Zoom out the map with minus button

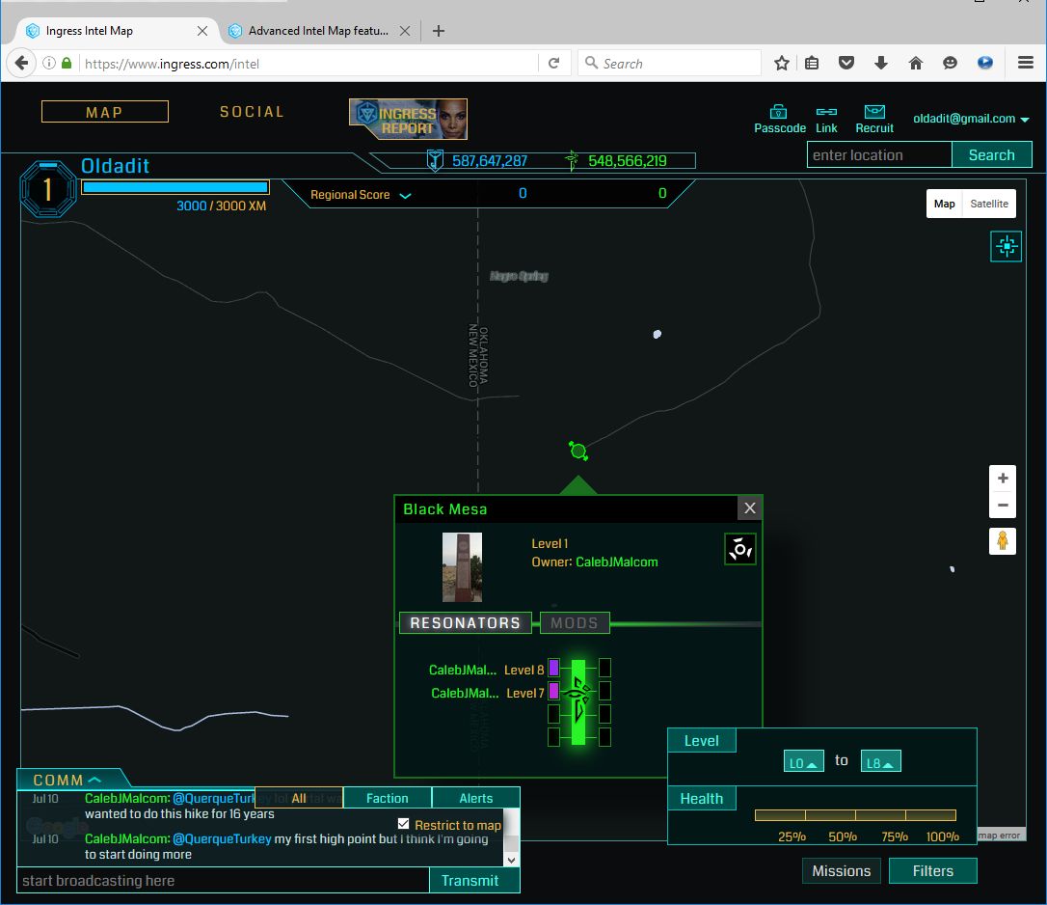(1003, 505)
